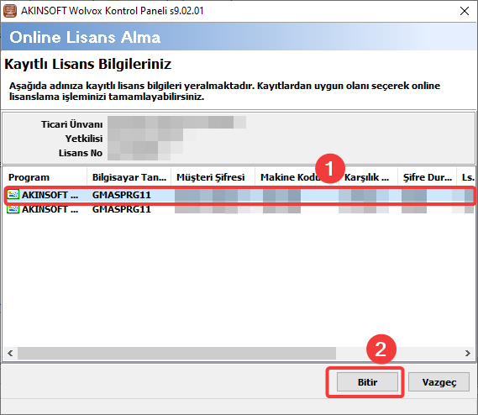Click the Ls. column header
The height and width of the screenshot is (415, 478).
[466, 177]
